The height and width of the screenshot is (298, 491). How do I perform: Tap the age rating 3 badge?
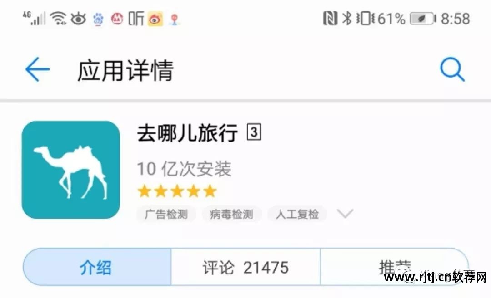254,132
